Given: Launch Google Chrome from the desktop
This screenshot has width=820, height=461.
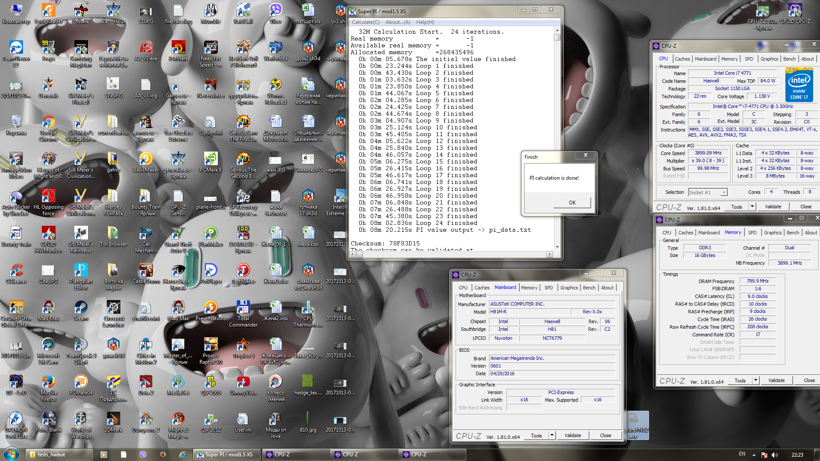Looking at the screenshot, I should [x=48, y=128].
